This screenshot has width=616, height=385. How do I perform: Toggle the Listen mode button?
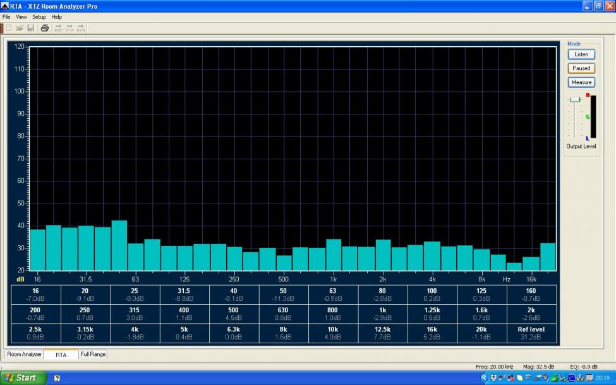pos(581,54)
